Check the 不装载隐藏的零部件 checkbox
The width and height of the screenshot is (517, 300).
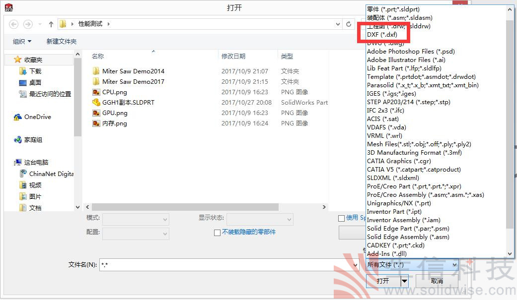218,233
